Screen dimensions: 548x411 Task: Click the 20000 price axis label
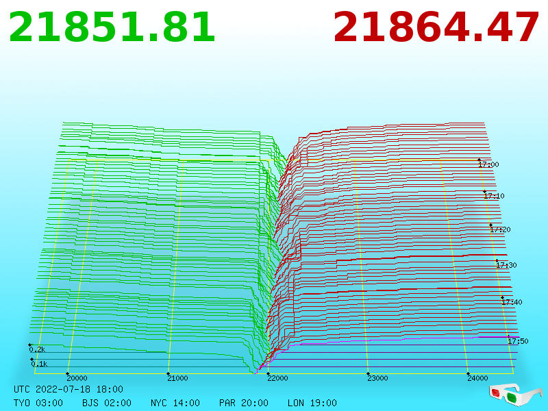point(77,378)
